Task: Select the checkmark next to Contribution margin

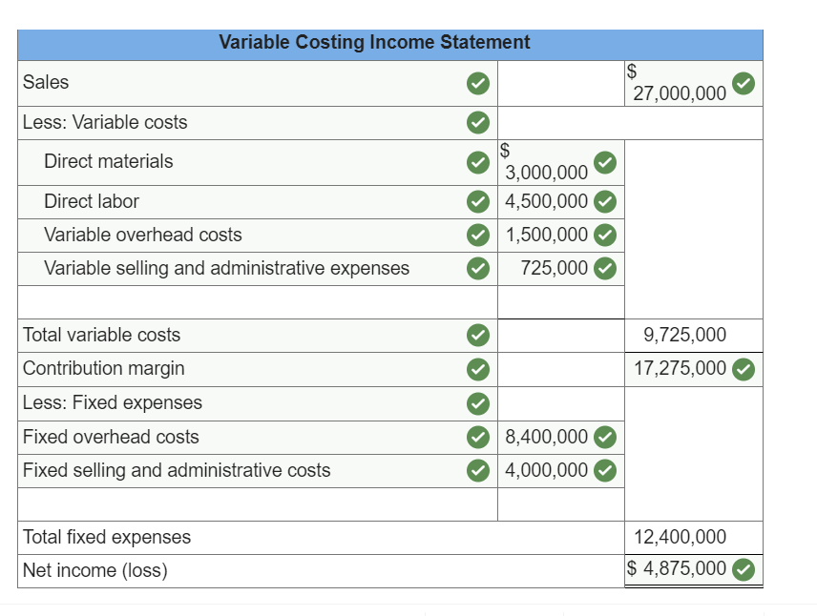Action: point(478,369)
